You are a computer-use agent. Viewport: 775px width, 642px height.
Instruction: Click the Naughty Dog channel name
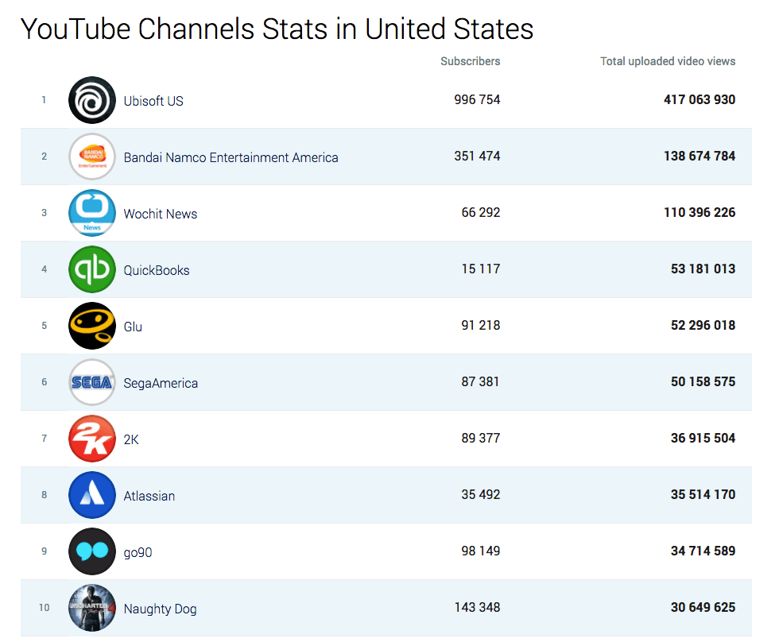pyautogui.click(x=160, y=609)
